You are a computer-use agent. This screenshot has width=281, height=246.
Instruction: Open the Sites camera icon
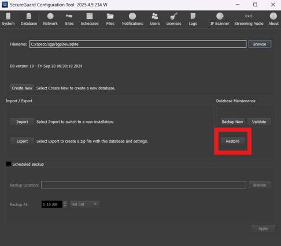pyautogui.click(x=69, y=16)
